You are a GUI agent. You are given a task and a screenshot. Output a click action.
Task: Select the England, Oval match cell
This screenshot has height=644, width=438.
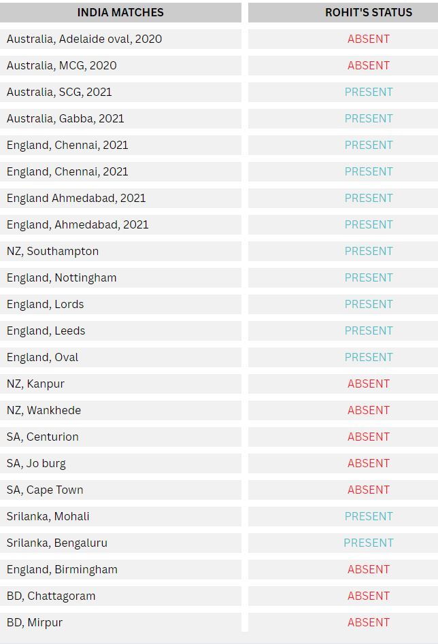point(120,357)
